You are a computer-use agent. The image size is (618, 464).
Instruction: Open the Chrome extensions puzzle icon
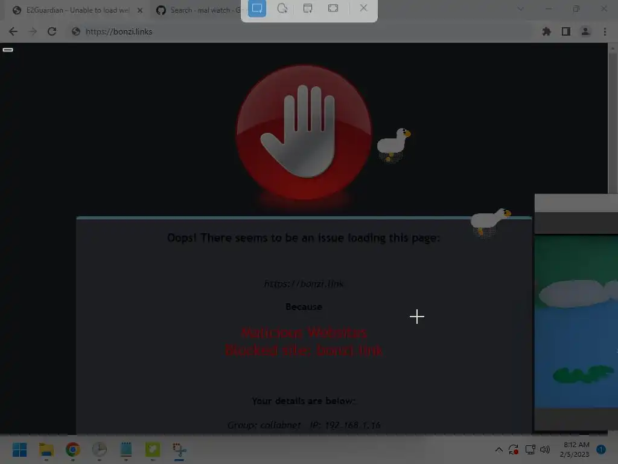(x=546, y=31)
